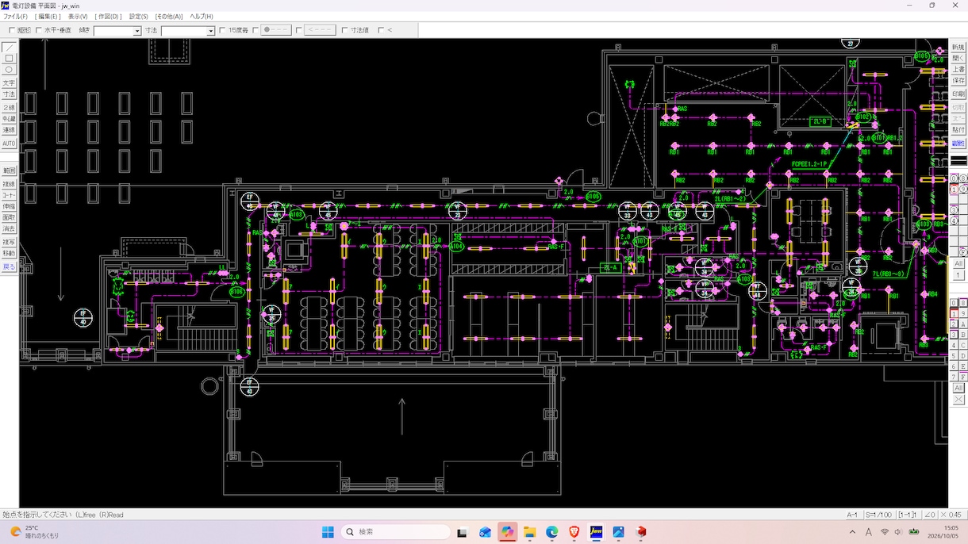Activate the 寸法 dimension tool in left toolbar

(9, 94)
